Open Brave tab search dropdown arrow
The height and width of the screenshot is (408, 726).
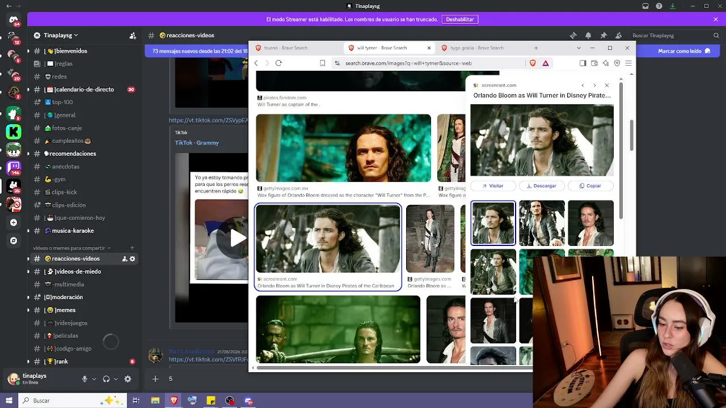[579, 48]
